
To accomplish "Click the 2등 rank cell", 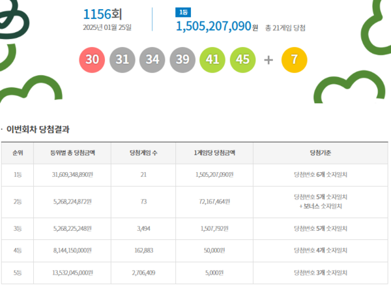I will [x=18, y=202].
